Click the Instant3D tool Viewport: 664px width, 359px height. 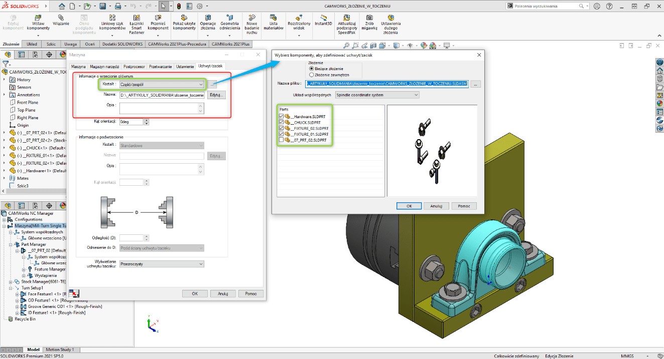point(323,20)
